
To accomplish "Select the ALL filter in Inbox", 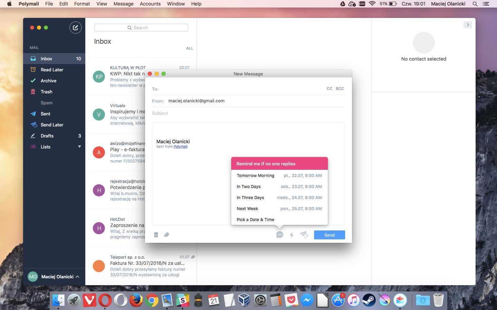I will click(190, 48).
